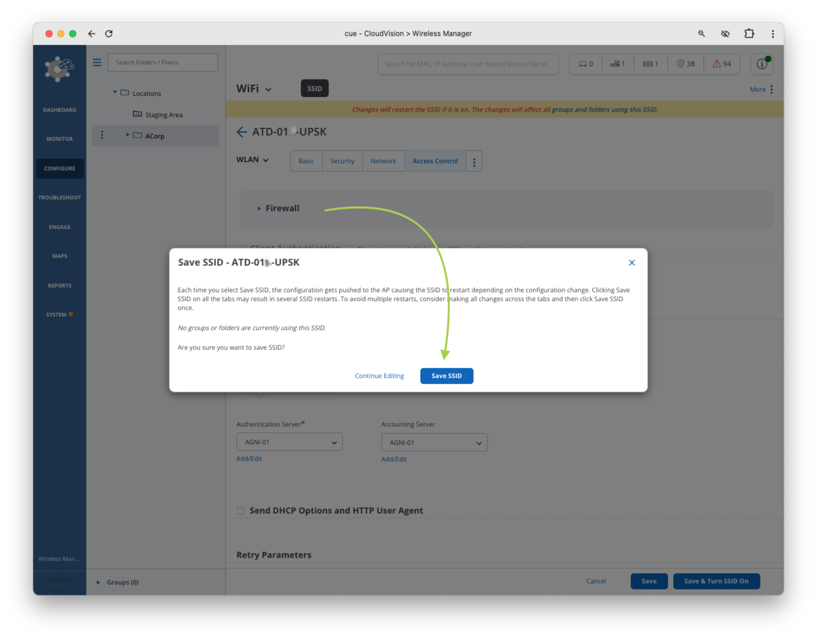Click the info circle icon
The width and height of the screenshot is (817, 639).
click(761, 64)
